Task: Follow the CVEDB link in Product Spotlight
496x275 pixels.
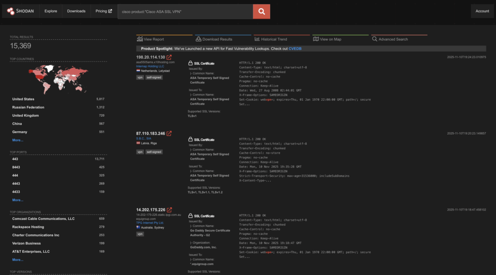Action: (295, 48)
